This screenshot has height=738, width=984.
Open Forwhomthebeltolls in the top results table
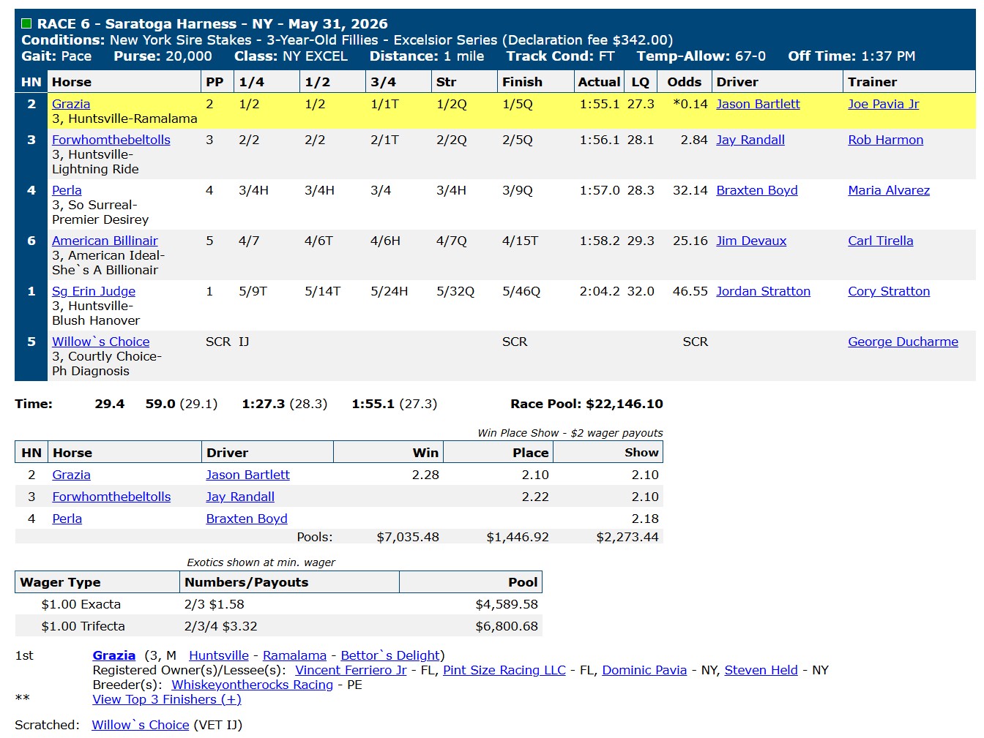111,140
